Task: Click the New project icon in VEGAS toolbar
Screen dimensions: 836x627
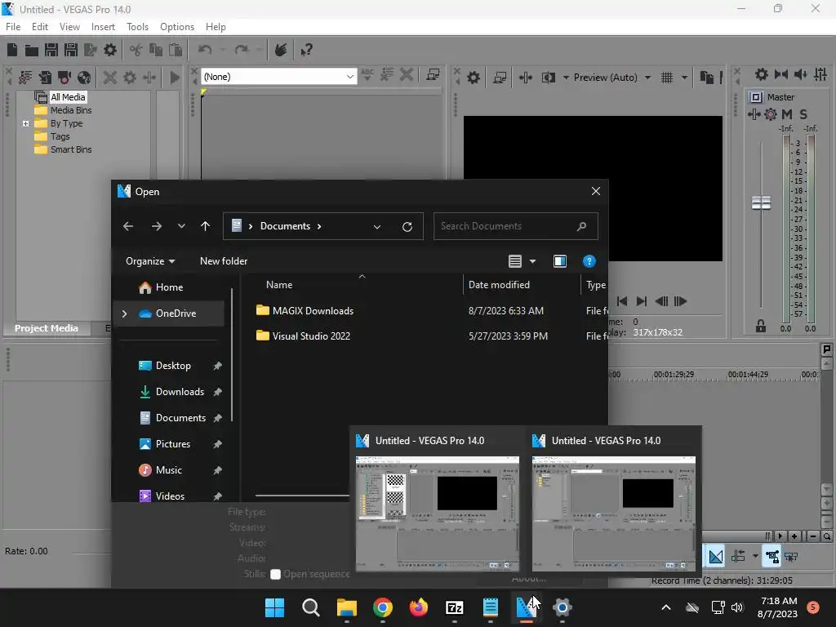Action: point(12,50)
